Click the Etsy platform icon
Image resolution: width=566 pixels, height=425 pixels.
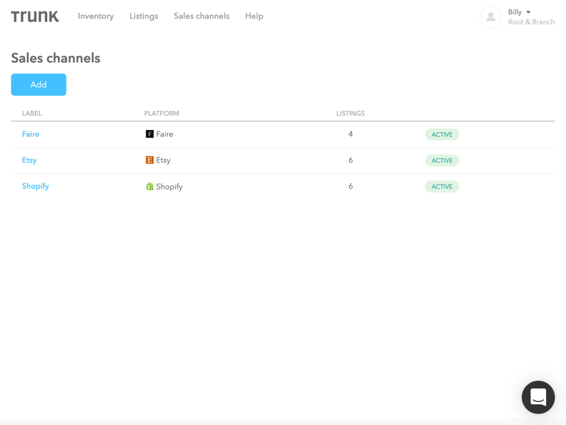(x=150, y=160)
